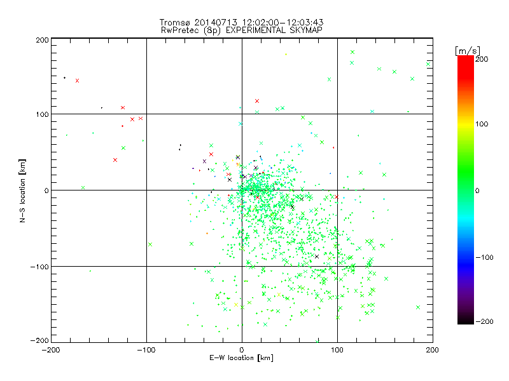Click the '0' label beside the colorbar
Screen dimensions: 509x381
477,190
